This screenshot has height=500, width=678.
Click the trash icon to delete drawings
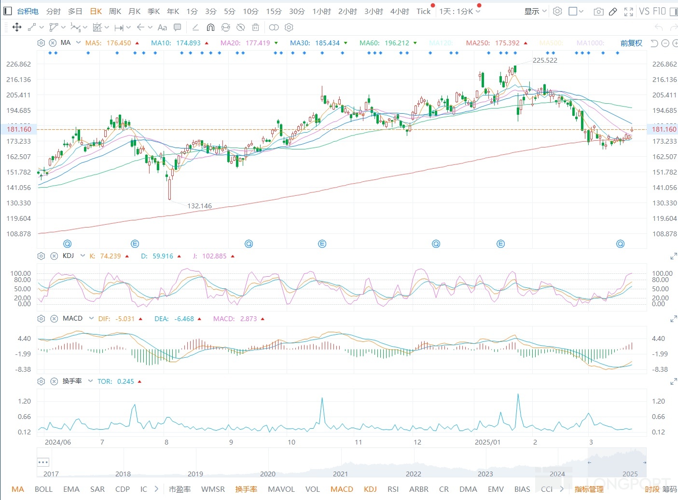(256, 27)
